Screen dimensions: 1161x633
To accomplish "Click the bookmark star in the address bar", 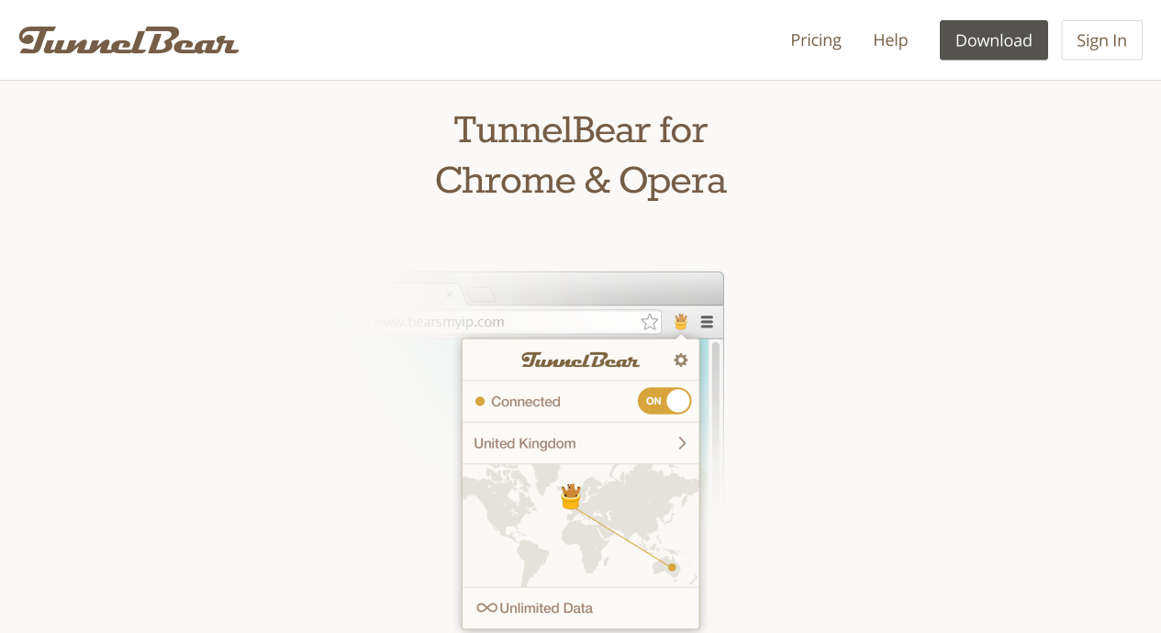I will (x=650, y=322).
